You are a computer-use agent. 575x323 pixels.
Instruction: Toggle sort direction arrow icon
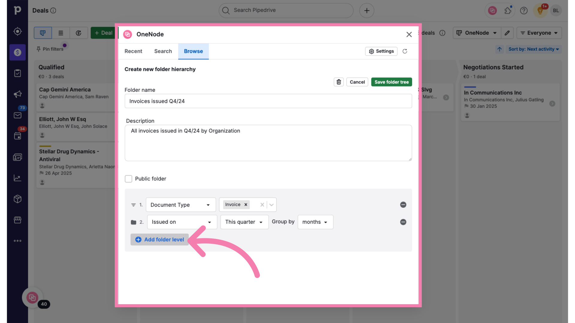[x=500, y=49]
